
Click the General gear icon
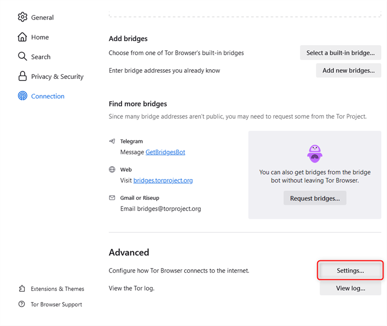(x=23, y=17)
